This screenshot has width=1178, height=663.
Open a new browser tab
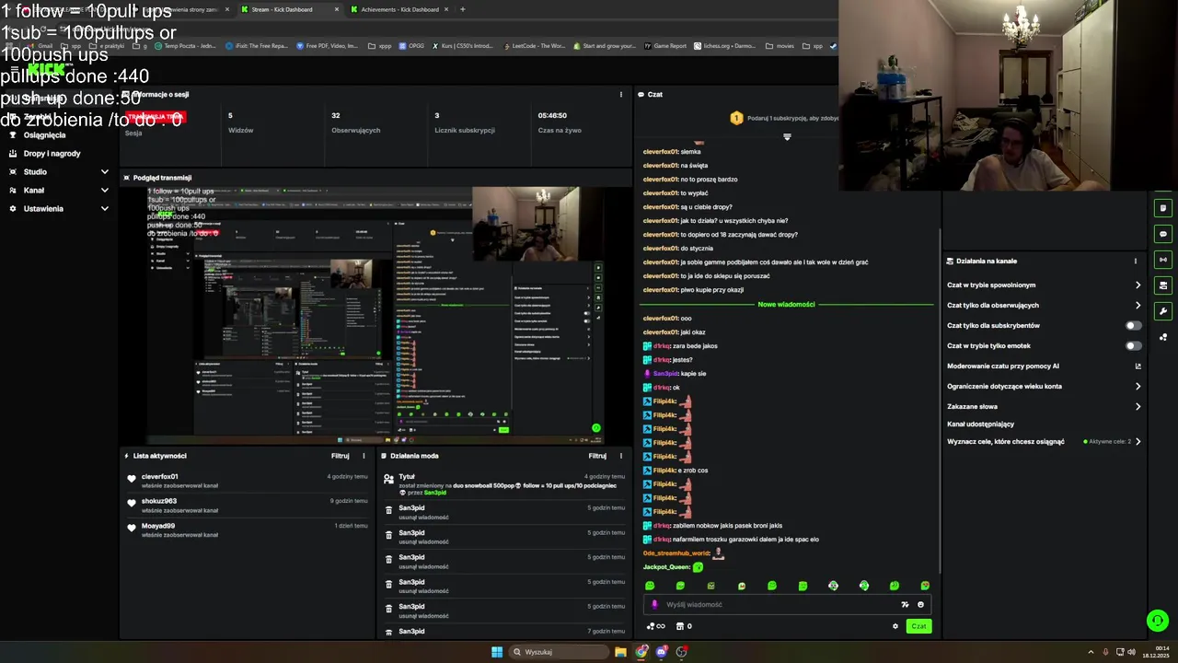click(x=462, y=9)
